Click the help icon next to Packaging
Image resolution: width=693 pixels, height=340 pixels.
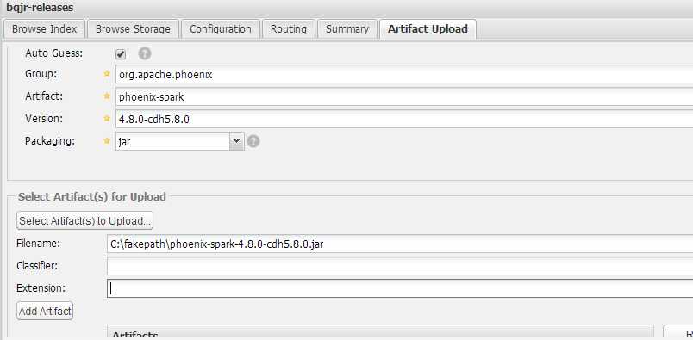[253, 141]
